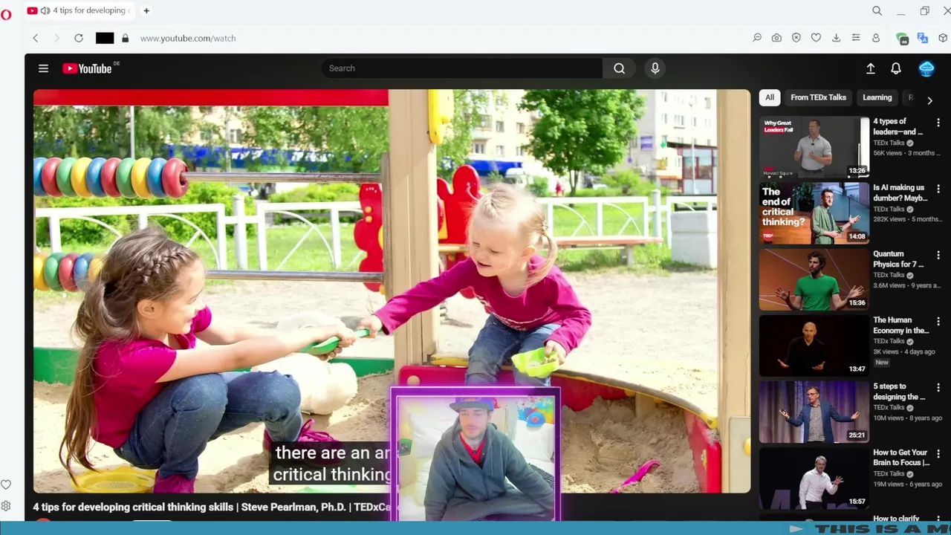
Task: Open the sidebar settings gear icon
Action: [6, 506]
